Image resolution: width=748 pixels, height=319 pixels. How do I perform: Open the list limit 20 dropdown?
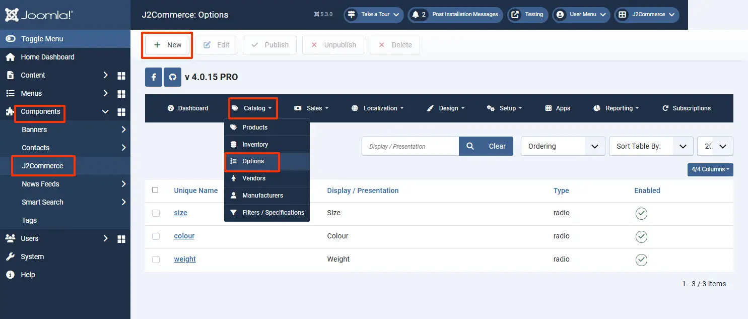tap(715, 146)
